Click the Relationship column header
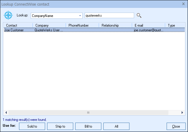Viewport: 188px width, 132px height. point(115,25)
